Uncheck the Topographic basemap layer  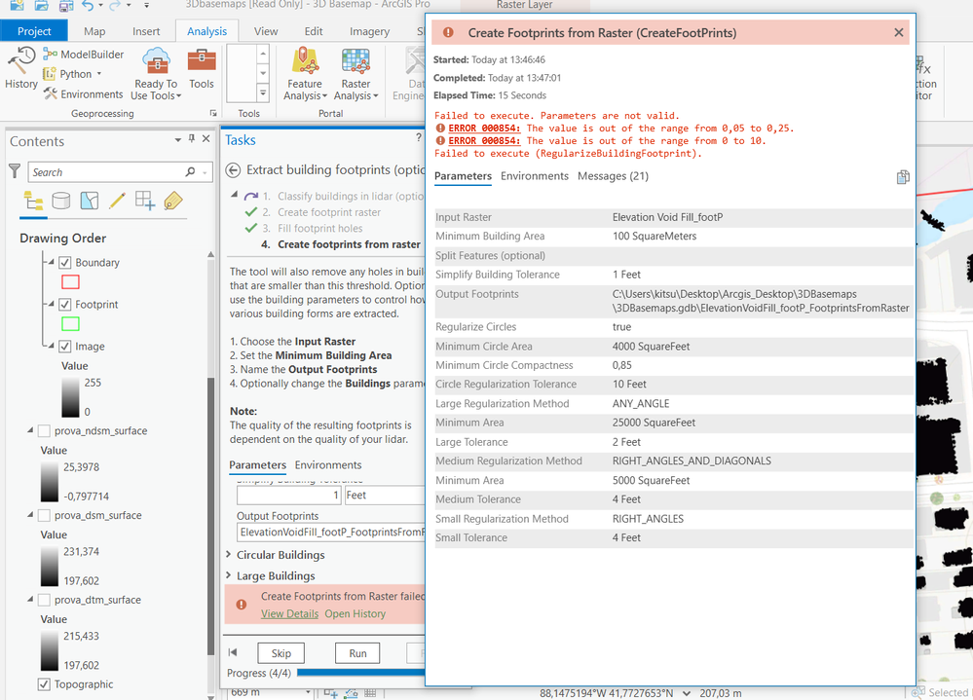click(44, 684)
